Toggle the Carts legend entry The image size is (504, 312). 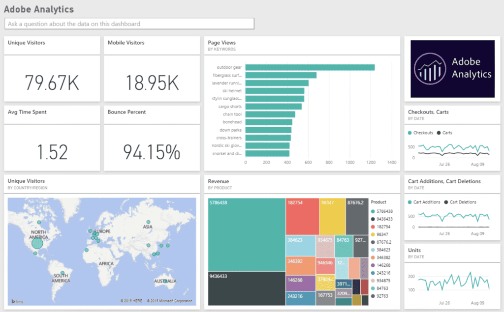click(439, 133)
